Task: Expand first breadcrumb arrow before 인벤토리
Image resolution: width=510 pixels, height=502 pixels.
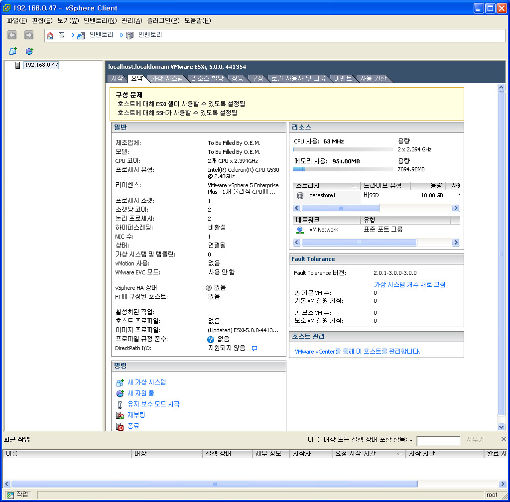Action: coord(73,35)
